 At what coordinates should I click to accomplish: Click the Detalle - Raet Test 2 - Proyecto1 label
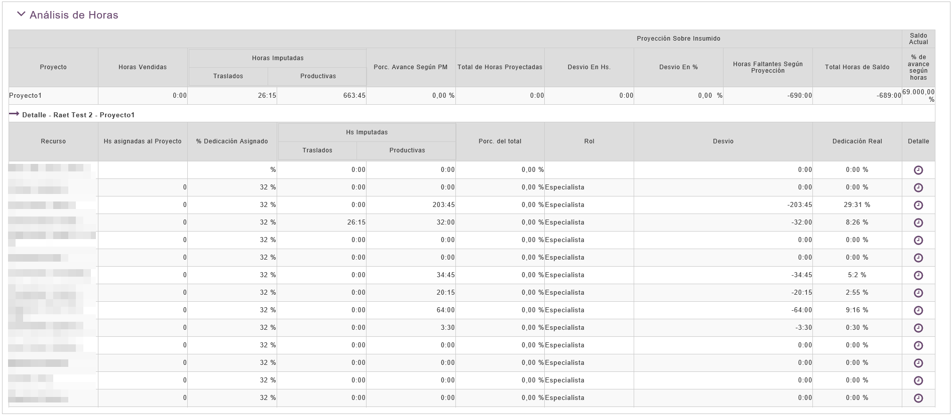click(78, 115)
